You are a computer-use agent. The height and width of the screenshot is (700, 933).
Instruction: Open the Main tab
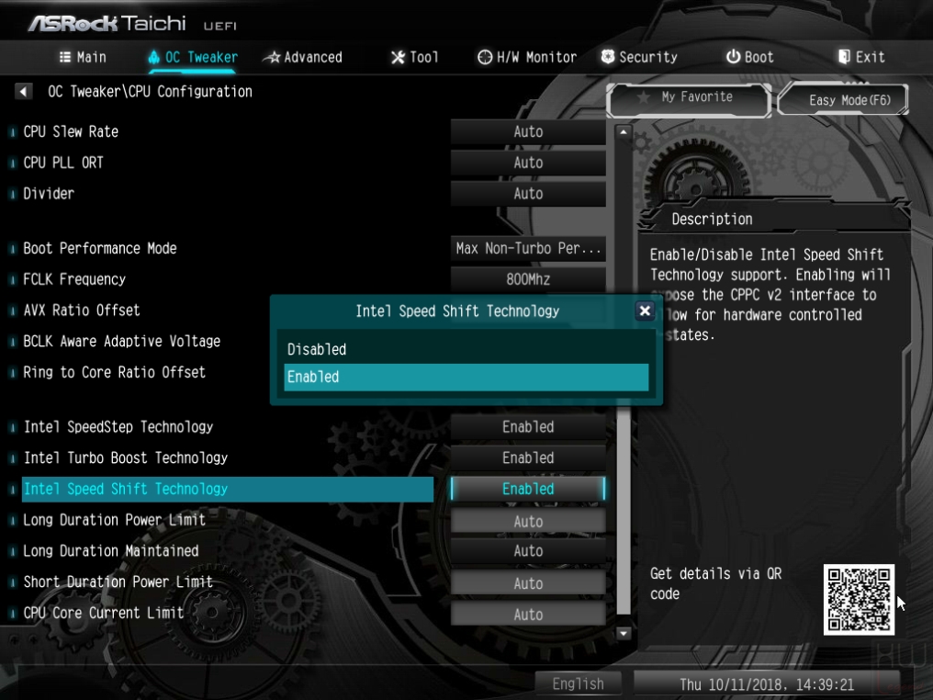coord(83,57)
